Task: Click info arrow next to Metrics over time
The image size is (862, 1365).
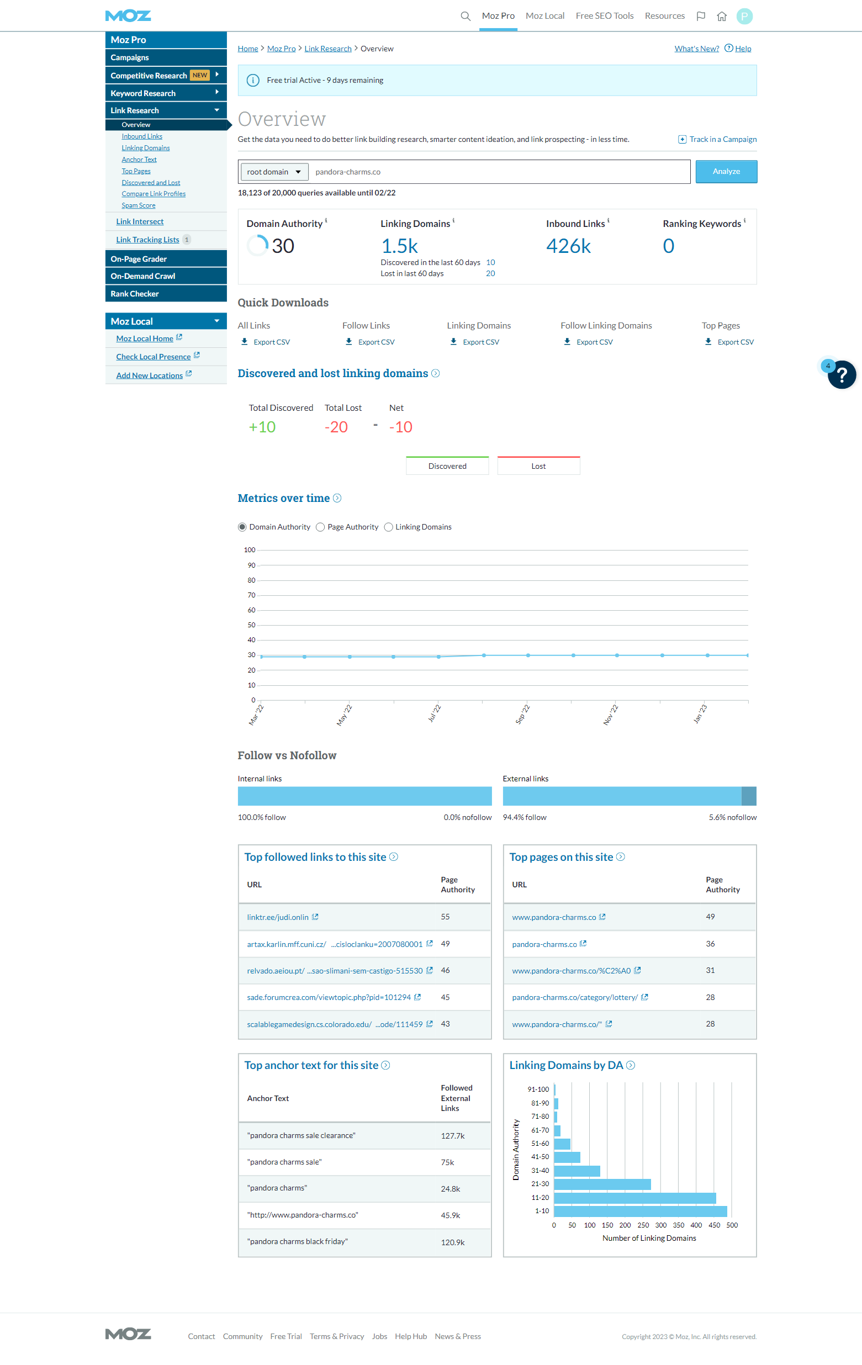Action: (337, 498)
